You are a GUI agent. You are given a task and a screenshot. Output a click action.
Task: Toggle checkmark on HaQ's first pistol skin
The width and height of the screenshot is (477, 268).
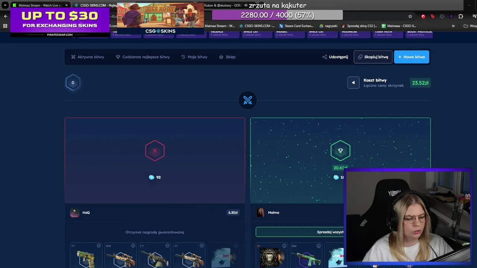coord(99,246)
